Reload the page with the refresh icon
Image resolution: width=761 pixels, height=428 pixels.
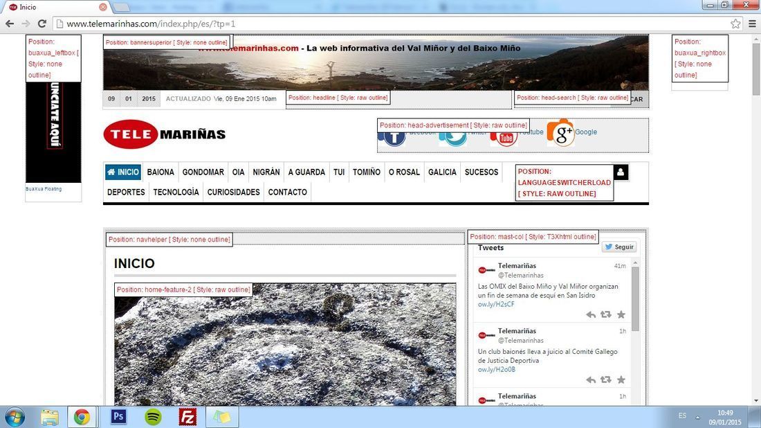(x=42, y=24)
